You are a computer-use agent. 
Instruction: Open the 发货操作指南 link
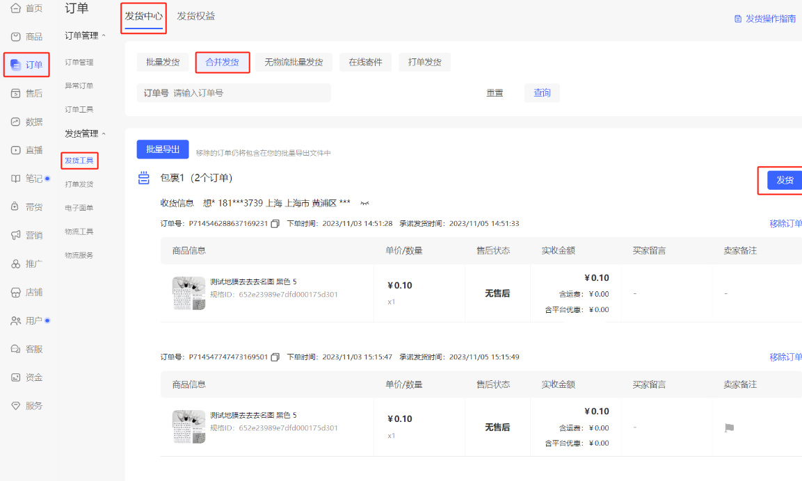point(770,19)
